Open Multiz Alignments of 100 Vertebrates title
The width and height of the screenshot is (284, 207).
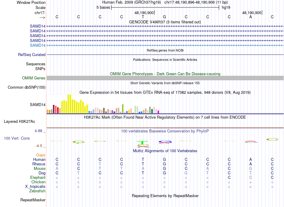165,151
